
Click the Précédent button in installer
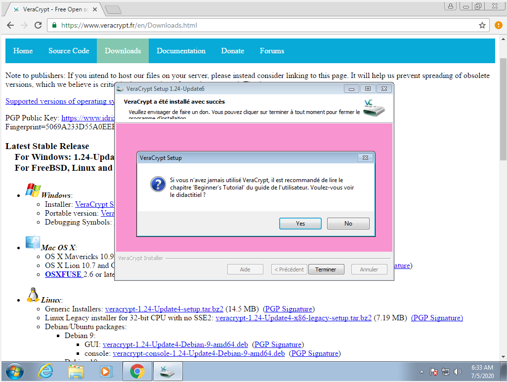pos(289,269)
